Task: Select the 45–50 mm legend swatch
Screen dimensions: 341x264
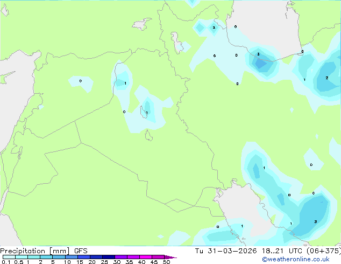Action: tap(158, 257)
